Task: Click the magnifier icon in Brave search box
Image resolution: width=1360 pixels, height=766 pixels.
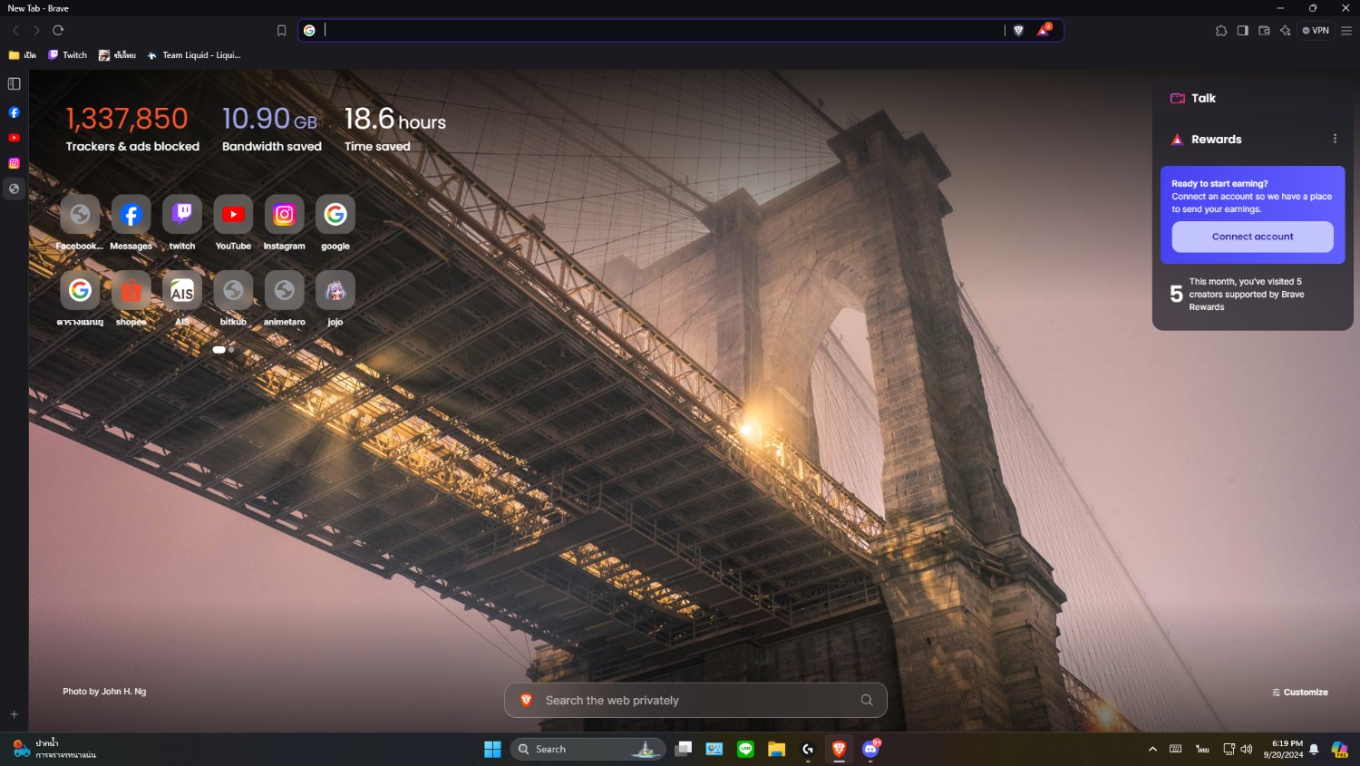Action: [x=867, y=700]
